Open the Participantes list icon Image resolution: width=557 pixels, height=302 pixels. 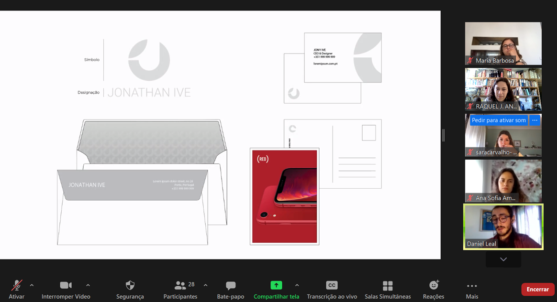pyautogui.click(x=180, y=285)
